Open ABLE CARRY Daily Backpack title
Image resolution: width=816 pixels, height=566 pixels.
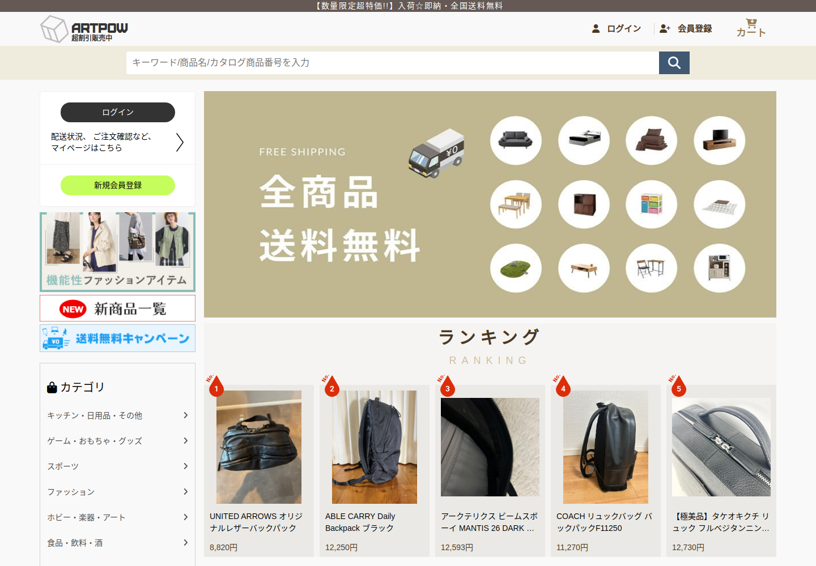point(360,522)
